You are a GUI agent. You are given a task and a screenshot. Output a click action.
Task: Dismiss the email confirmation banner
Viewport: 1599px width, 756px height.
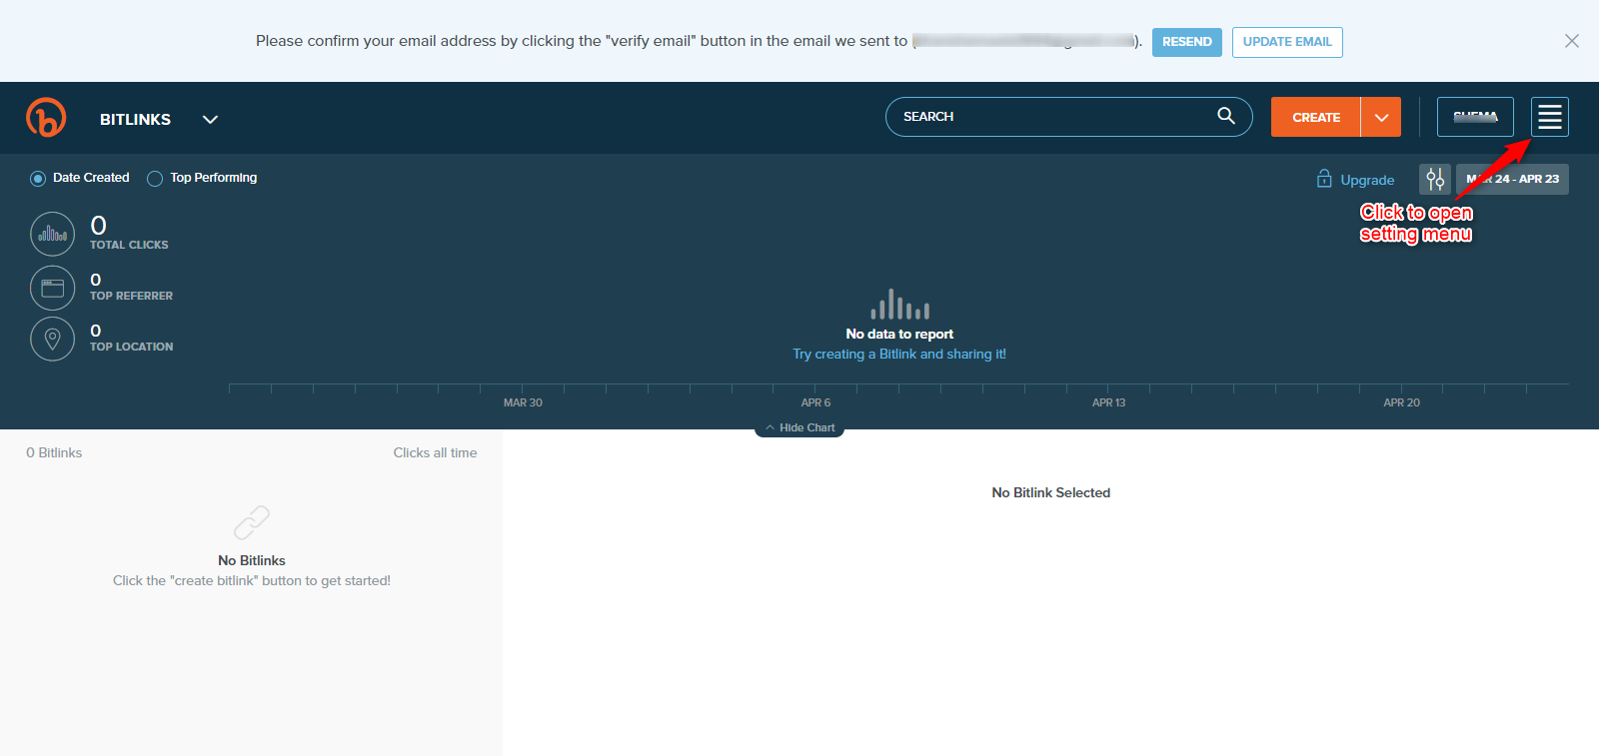point(1572,41)
